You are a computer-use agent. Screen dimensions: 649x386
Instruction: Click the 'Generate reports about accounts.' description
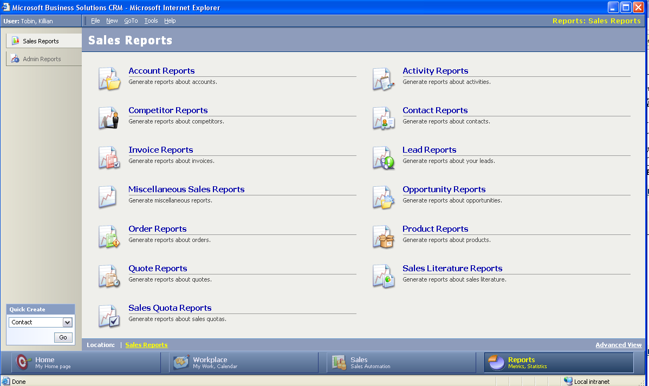[173, 82]
